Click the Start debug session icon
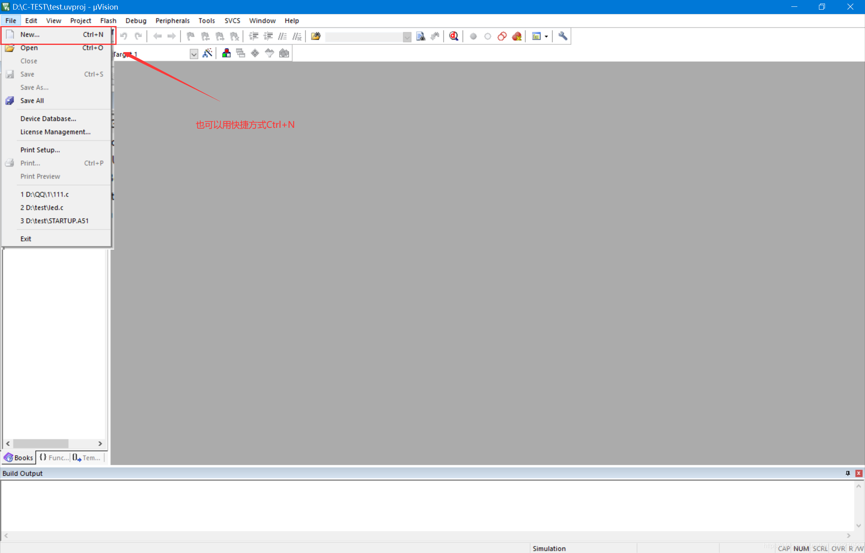 (x=453, y=36)
